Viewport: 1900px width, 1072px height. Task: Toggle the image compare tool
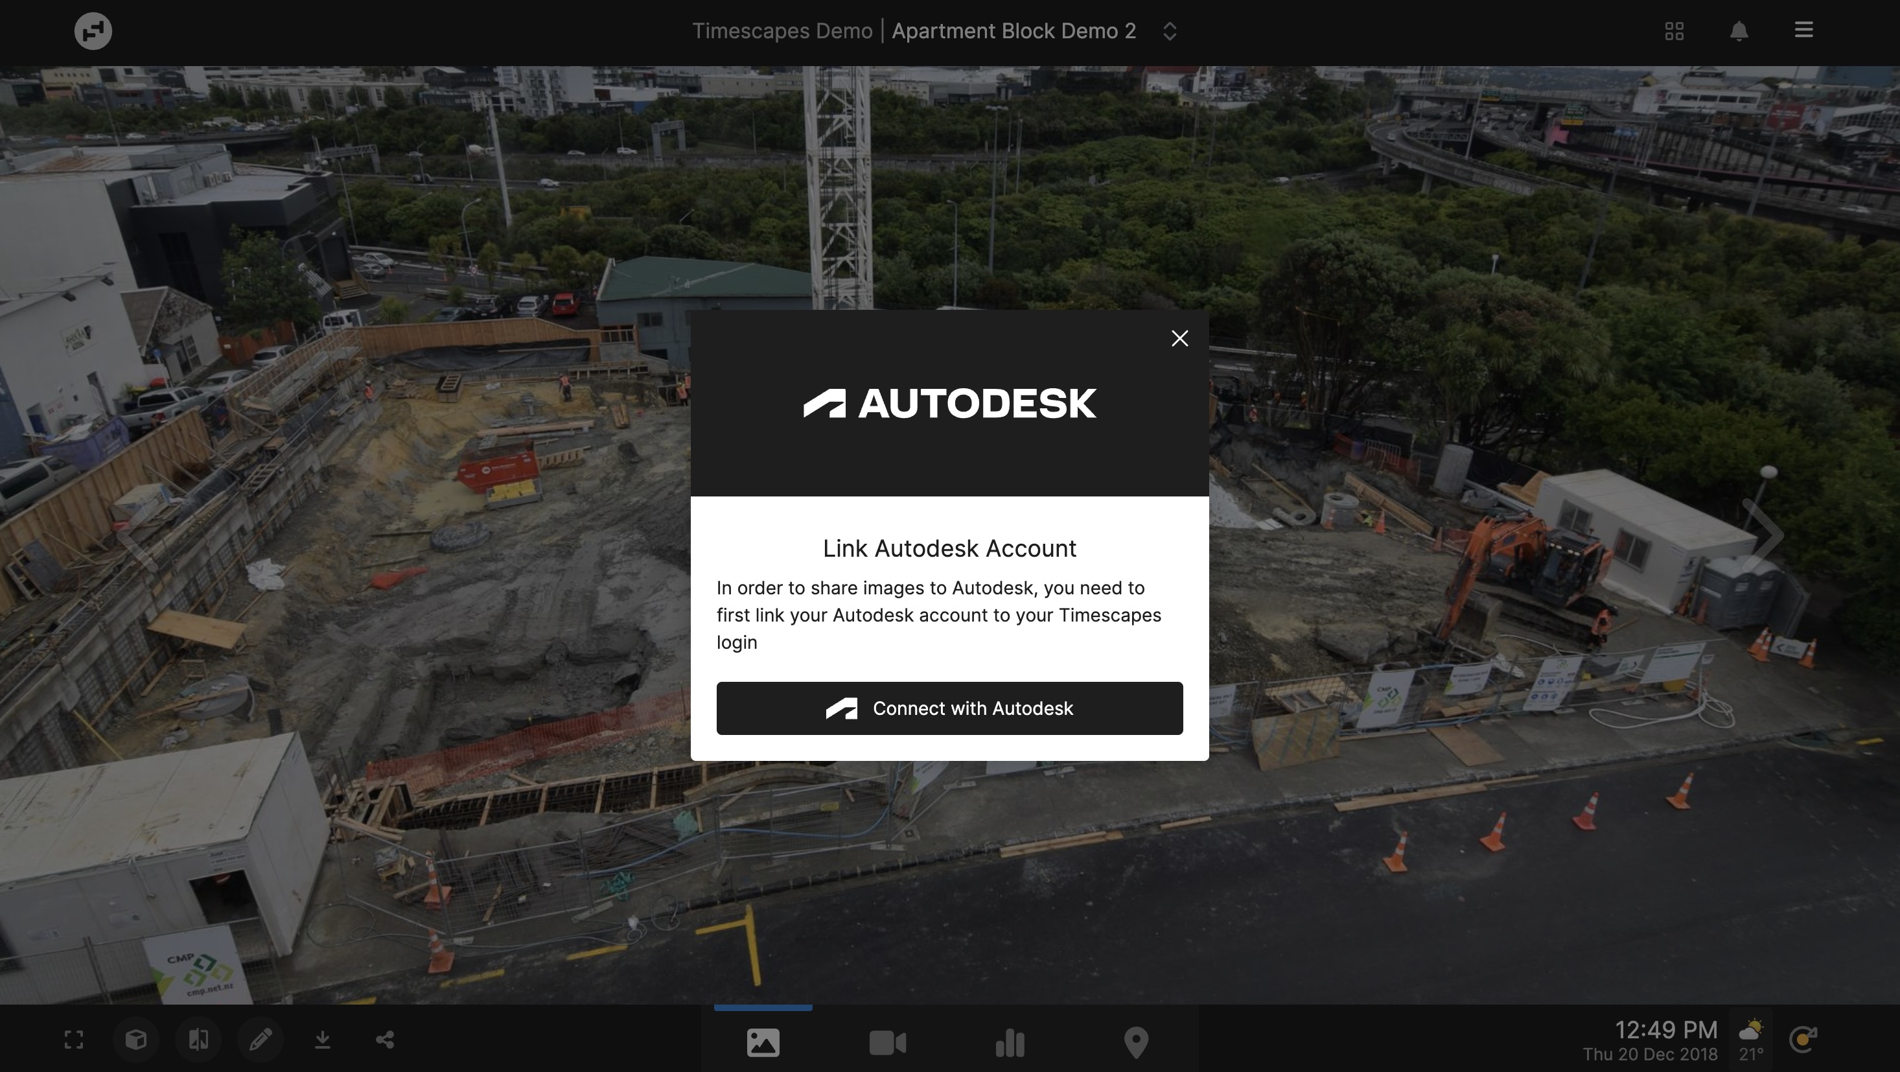tap(198, 1040)
